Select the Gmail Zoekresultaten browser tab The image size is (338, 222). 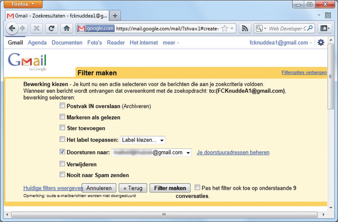coord(57,16)
